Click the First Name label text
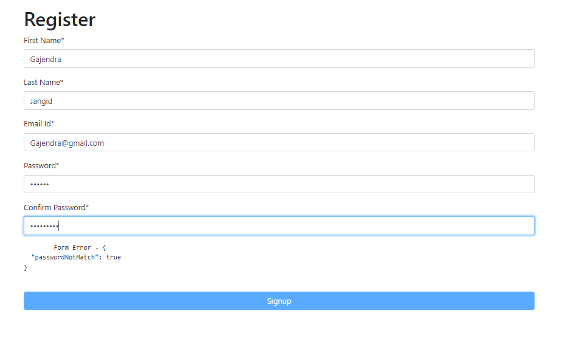 (x=42, y=41)
